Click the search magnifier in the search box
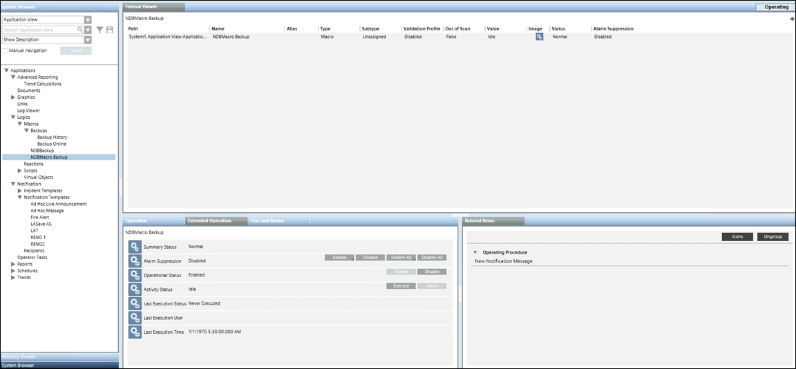796x369 pixels. coord(79,30)
